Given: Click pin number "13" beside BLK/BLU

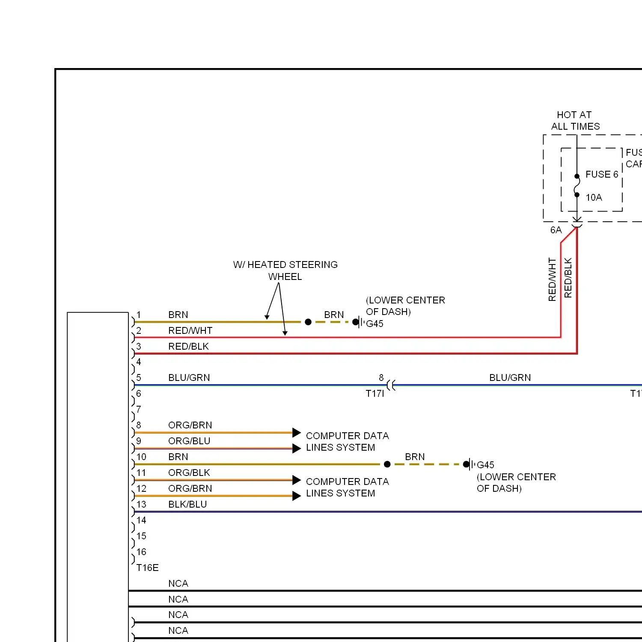Looking at the screenshot, I should click(x=141, y=505).
